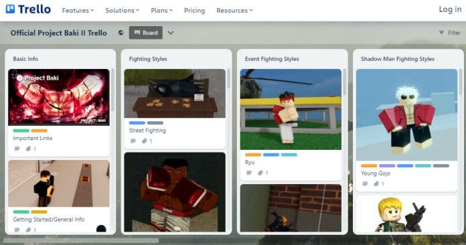Click attachment icon on Important Links card
This screenshot has height=245, width=466.
(x=28, y=149)
